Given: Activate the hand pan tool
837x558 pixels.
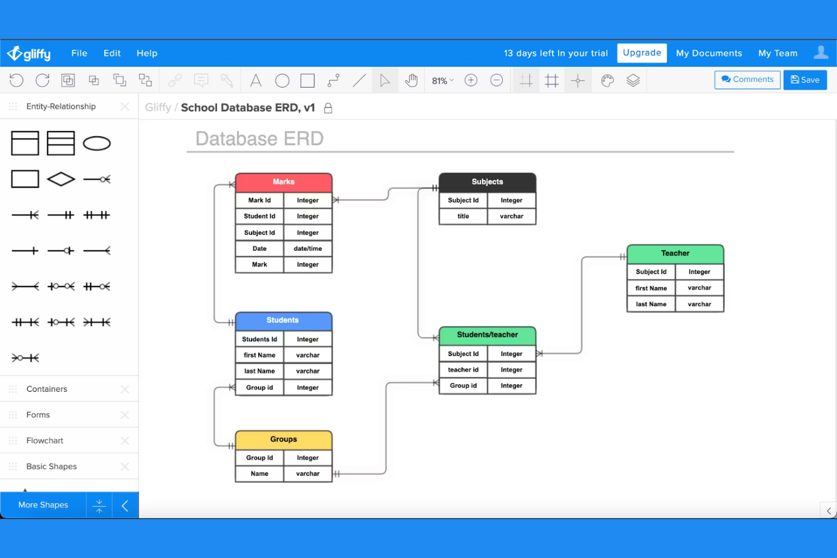Looking at the screenshot, I should pos(411,80).
